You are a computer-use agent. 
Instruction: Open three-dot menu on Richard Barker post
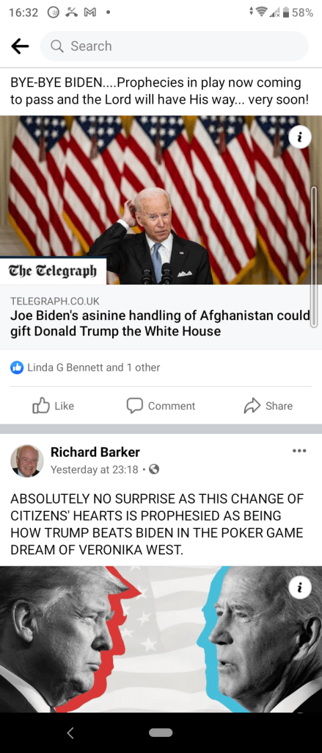(x=299, y=451)
